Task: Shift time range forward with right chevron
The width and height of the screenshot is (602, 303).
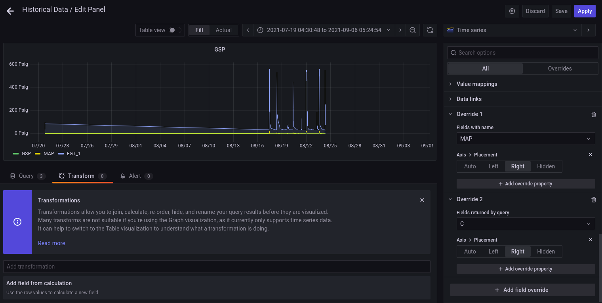Action: (400, 30)
